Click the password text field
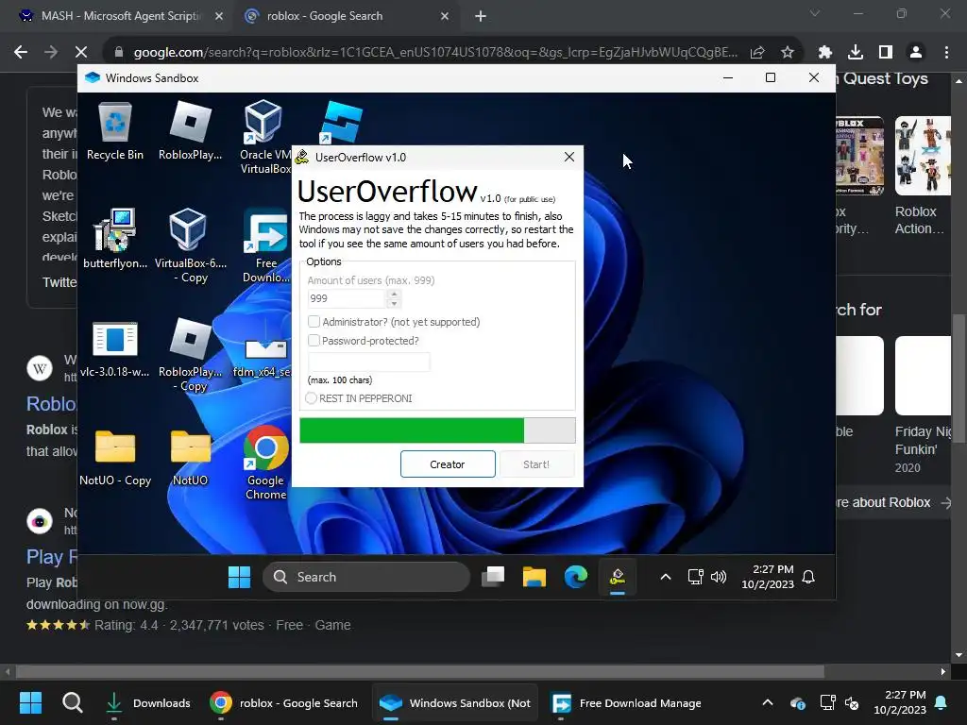Image resolution: width=967 pixels, height=725 pixels. pos(369,362)
